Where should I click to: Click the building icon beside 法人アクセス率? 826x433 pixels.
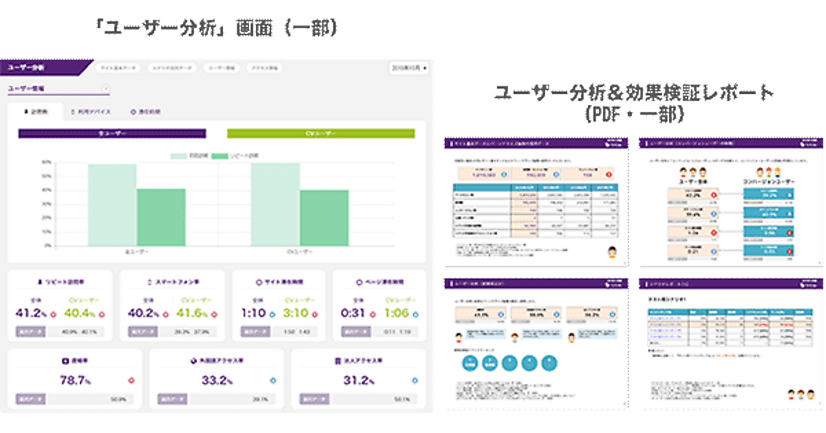(337, 360)
